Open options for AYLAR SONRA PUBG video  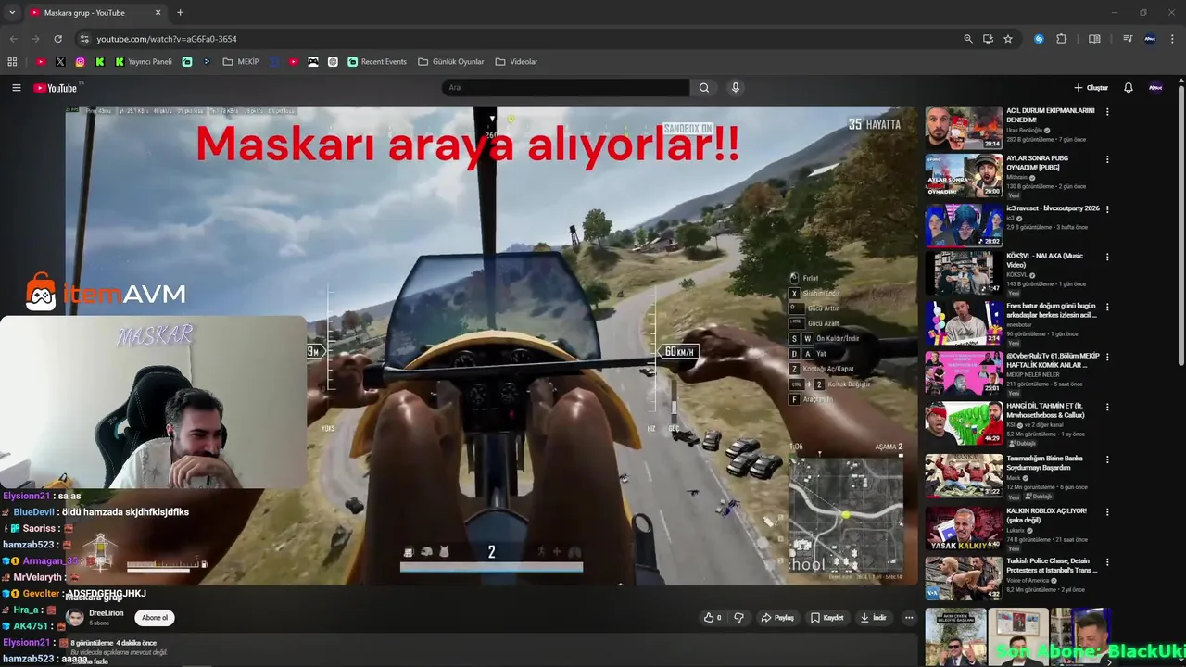pos(1107,159)
